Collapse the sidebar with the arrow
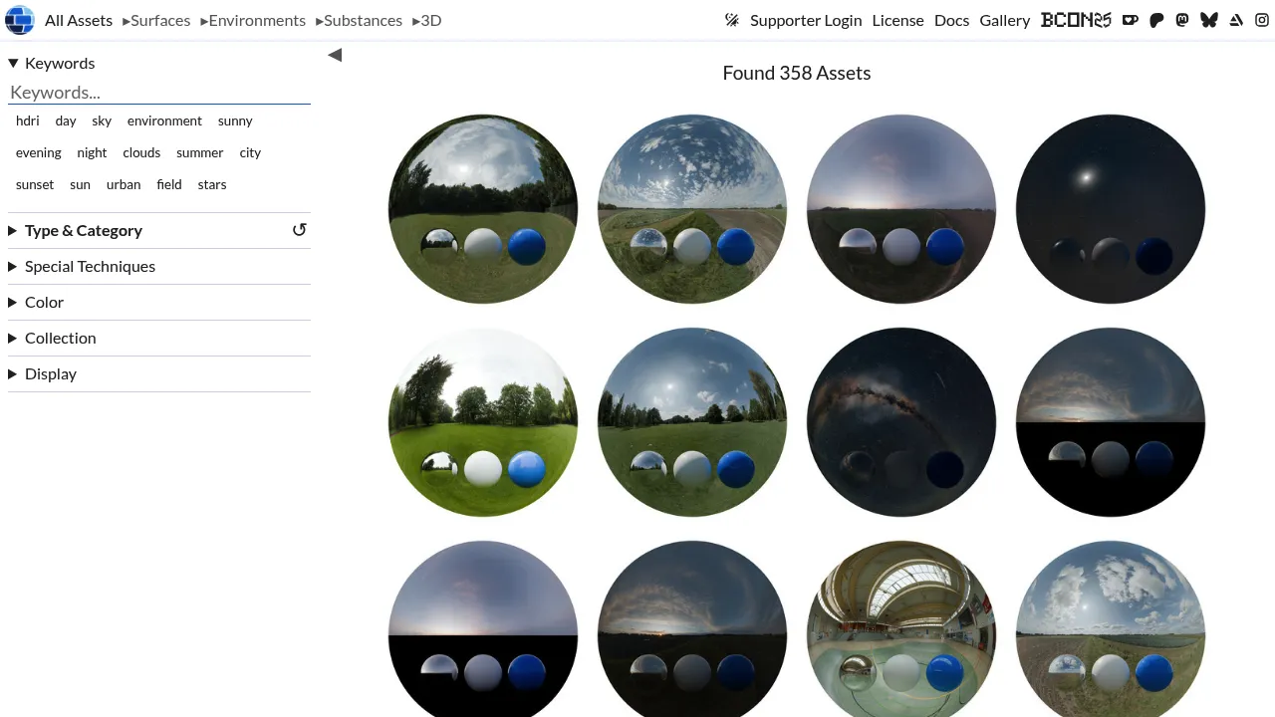 tap(335, 55)
